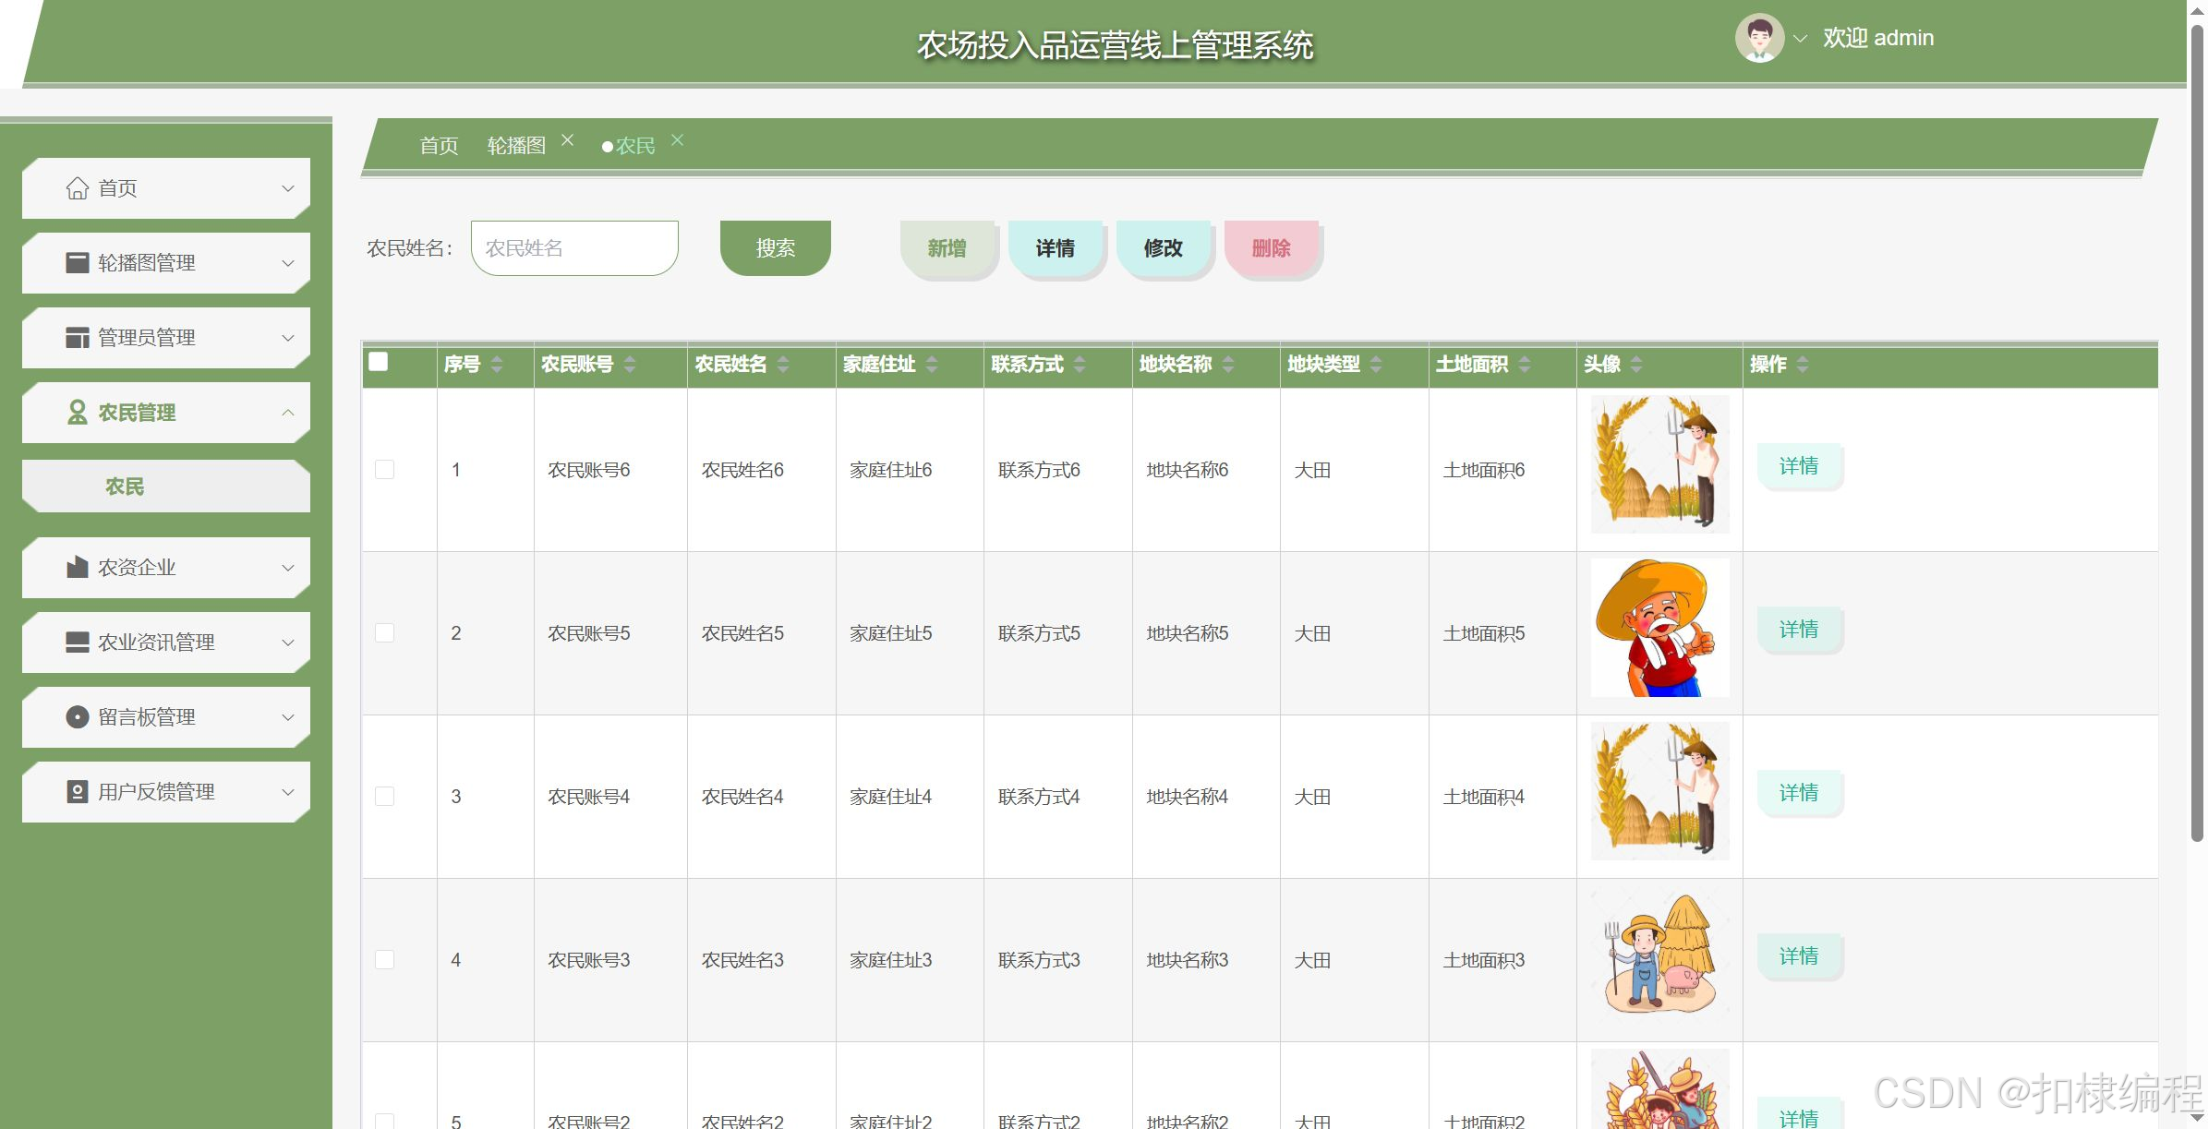2208x1129 pixels.
Task: Click avatar thumbnail of 农民姓名5
Action: pyautogui.click(x=1660, y=628)
